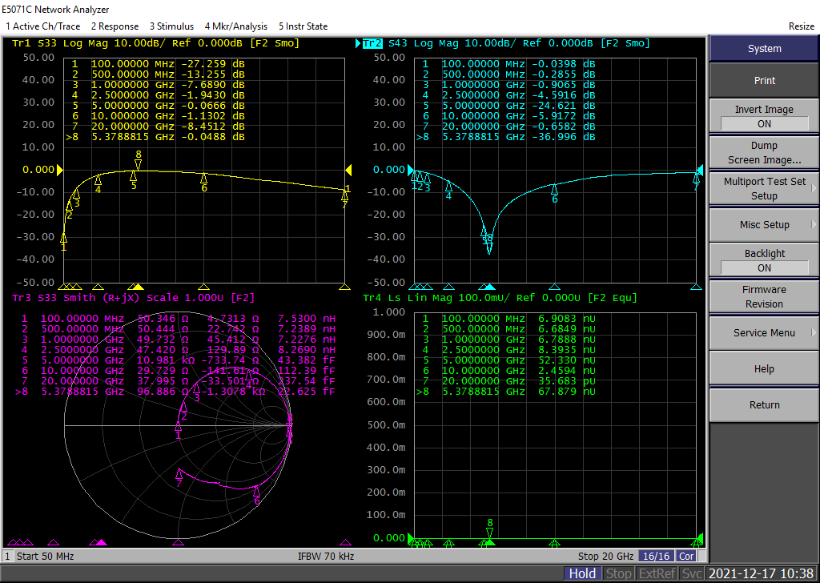This screenshot has width=820, height=583.
Task: Click marker 4 on the Tr2 cyan trace
Action: tap(448, 186)
